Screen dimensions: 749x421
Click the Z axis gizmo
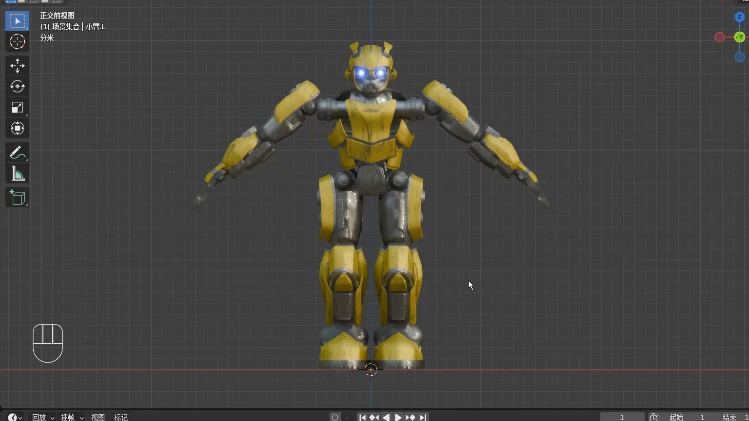click(739, 17)
